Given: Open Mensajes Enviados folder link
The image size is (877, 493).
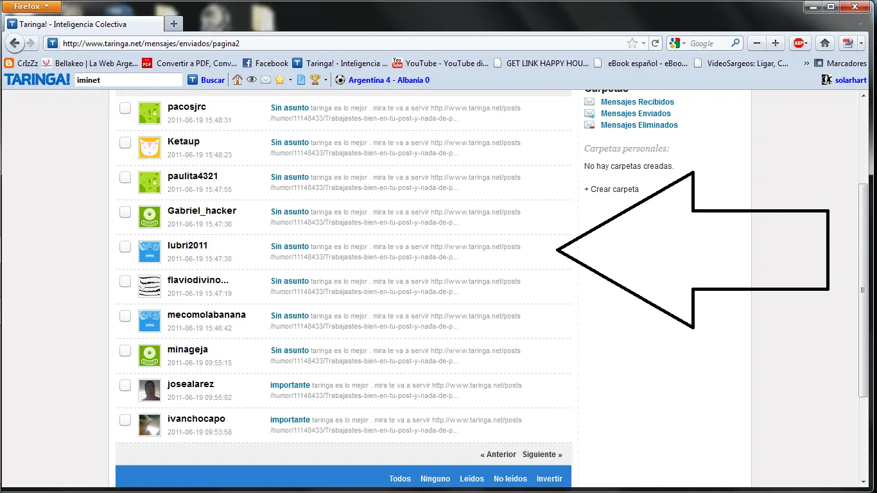Looking at the screenshot, I should (636, 113).
